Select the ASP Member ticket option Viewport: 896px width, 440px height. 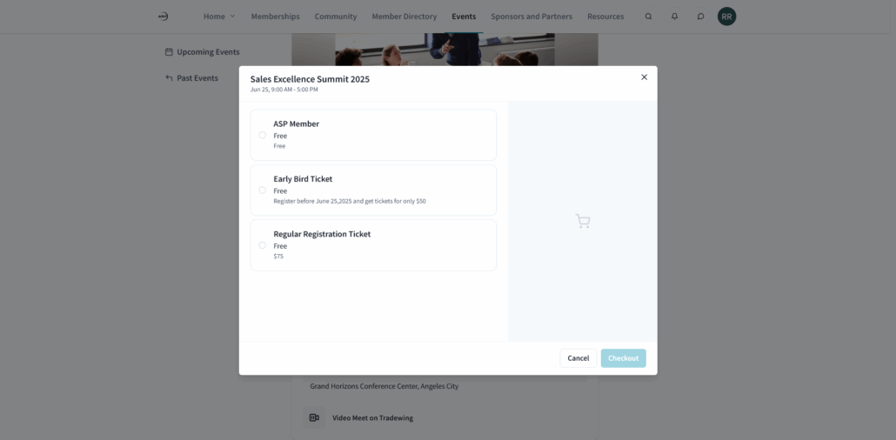[x=263, y=135]
